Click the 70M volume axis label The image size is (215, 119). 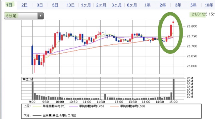coord(190,78)
